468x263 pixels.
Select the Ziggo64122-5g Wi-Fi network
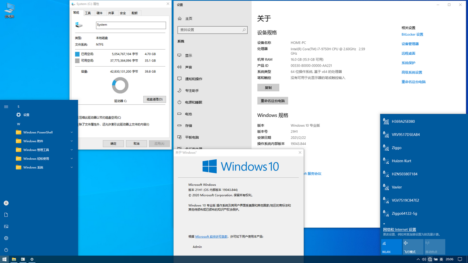pyautogui.click(x=424, y=213)
